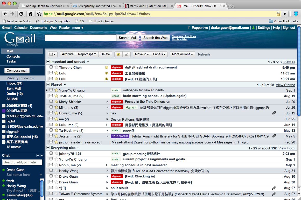Click the Sign out link
This screenshot has height=200, width=301.
(x=289, y=28)
